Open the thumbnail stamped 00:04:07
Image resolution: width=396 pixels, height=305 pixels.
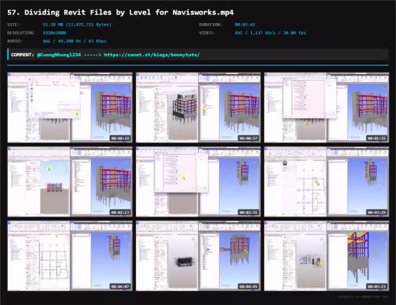pyautogui.click(x=70, y=256)
